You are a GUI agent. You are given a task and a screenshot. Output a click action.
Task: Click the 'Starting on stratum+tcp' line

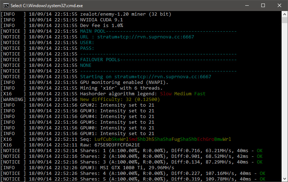coord(146,76)
